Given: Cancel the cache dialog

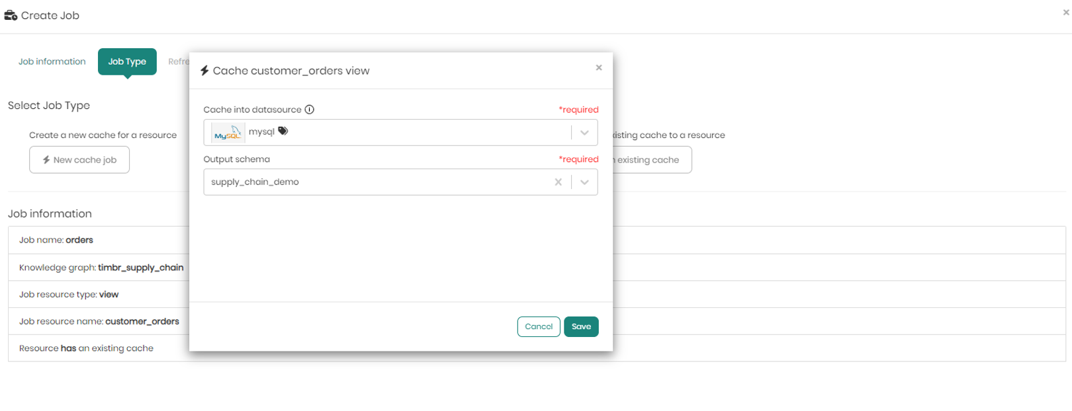Looking at the screenshot, I should pyautogui.click(x=538, y=326).
